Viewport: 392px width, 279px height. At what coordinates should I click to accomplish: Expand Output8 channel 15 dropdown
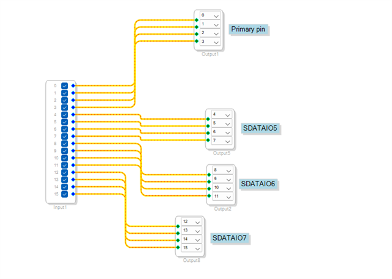pyautogui.click(x=192, y=248)
